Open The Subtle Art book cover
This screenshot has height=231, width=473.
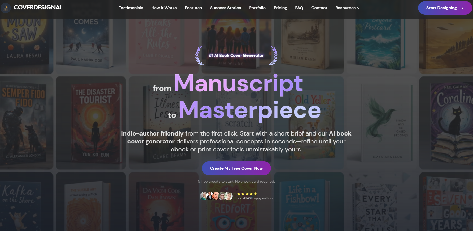pos(91,202)
